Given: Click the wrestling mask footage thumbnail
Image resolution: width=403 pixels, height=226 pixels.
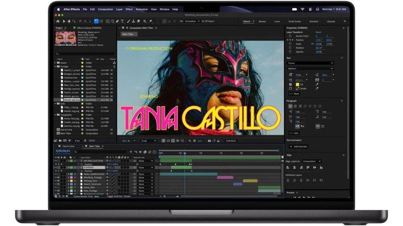Looking at the screenshot, I should (65, 38).
